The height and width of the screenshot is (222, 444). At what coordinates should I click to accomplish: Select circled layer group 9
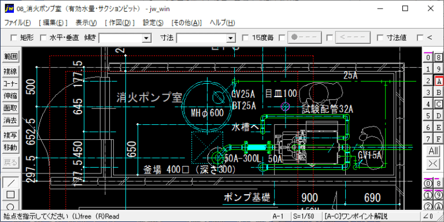tap(439, 195)
